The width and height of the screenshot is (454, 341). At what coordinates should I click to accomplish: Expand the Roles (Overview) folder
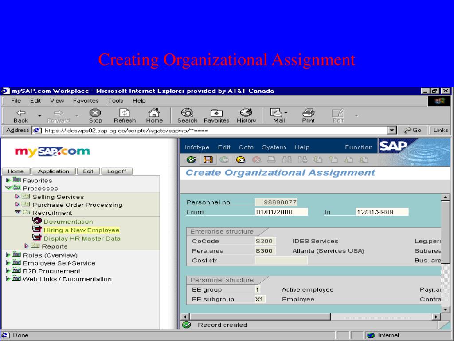tap(8, 254)
